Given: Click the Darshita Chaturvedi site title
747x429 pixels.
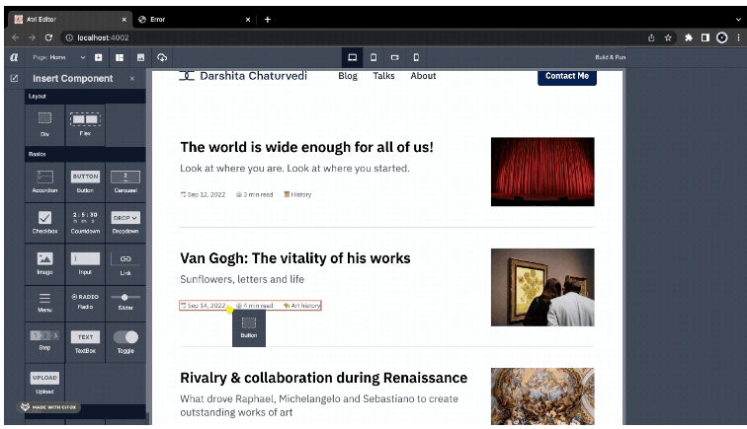Looking at the screenshot, I should (x=253, y=76).
